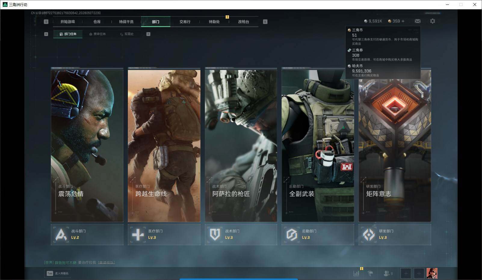Viewport: 482px width, 280px height.
Task: Click the A previous sub-tab key icon
Action: [46, 34]
